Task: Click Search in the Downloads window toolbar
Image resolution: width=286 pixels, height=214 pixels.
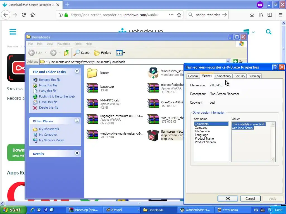Action: tap(82, 53)
